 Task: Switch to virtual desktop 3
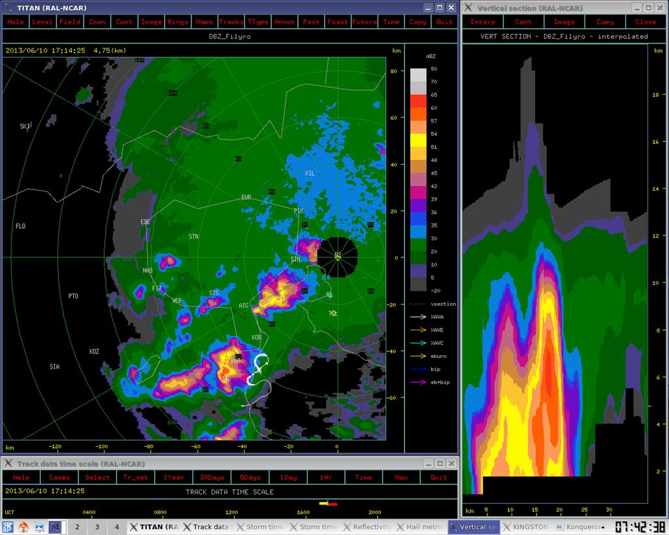click(x=97, y=527)
